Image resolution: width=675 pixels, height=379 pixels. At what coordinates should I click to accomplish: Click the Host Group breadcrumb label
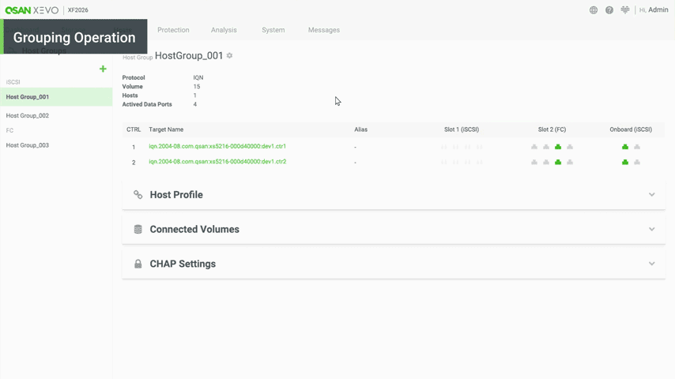click(138, 57)
